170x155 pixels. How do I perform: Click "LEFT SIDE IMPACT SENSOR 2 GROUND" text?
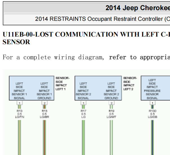coord(111,91)
